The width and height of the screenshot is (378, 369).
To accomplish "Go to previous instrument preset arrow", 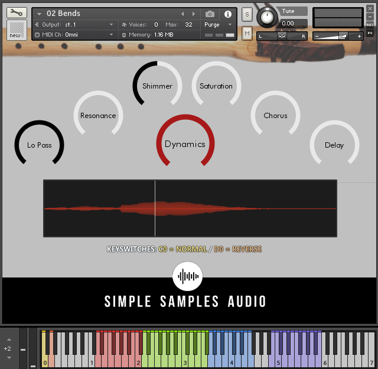I will [x=183, y=14].
